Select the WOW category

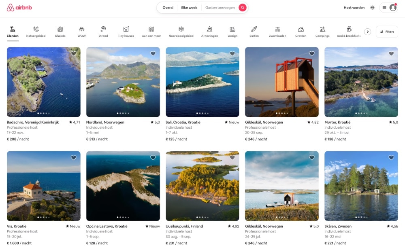(x=82, y=32)
